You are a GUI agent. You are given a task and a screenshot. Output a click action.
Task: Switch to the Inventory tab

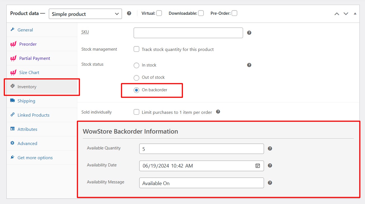point(27,87)
